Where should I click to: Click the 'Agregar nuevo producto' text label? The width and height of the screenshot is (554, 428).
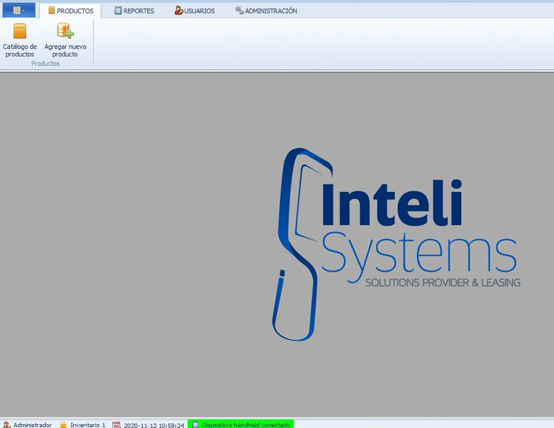pos(65,50)
